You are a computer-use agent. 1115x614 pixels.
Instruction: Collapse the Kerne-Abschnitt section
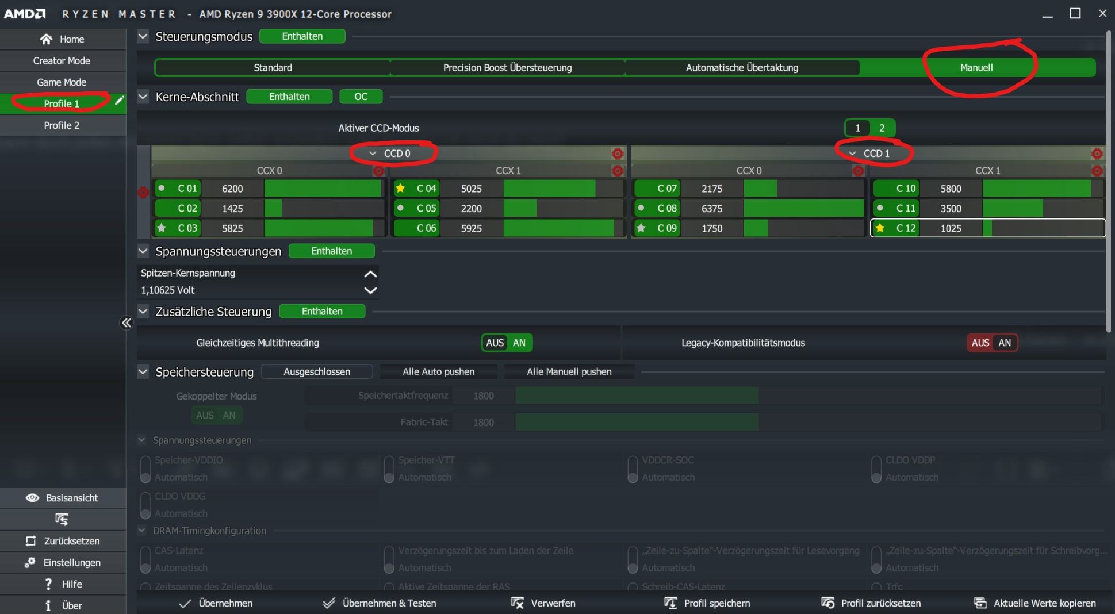click(x=143, y=97)
